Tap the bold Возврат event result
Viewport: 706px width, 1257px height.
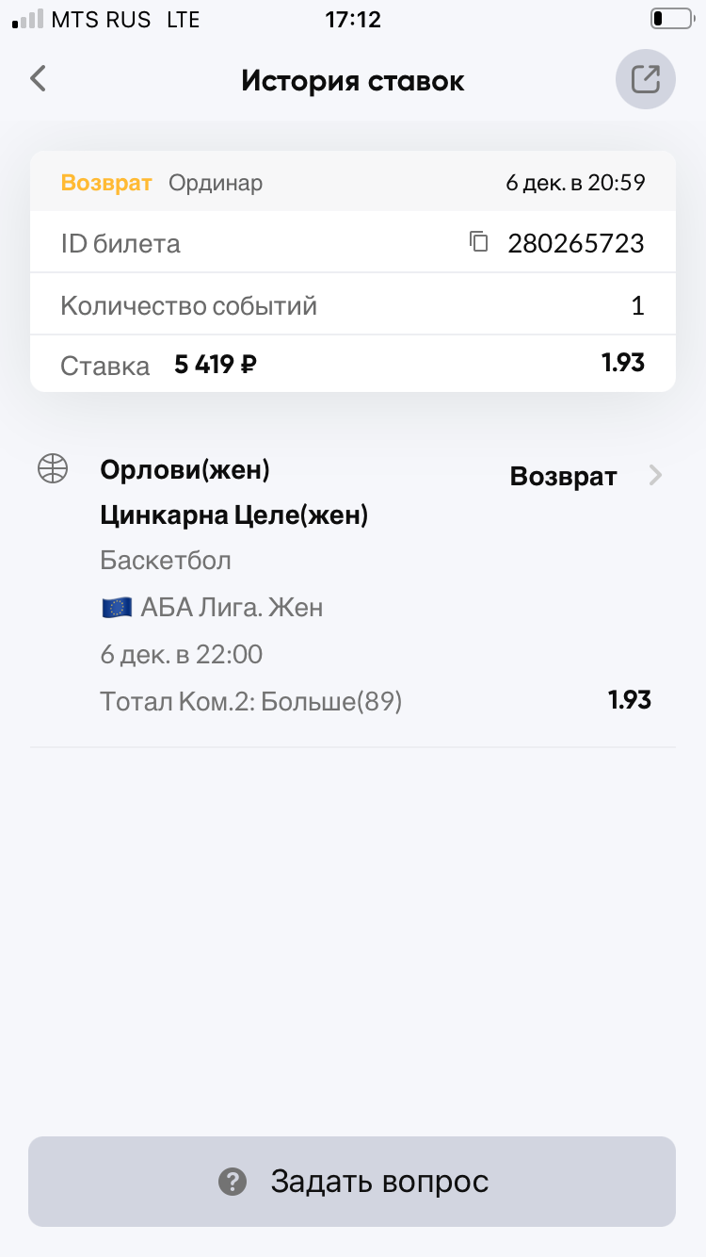tap(563, 477)
